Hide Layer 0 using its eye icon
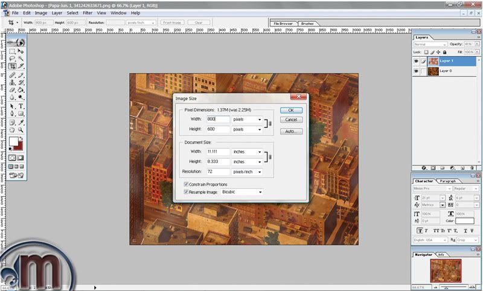 point(417,71)
